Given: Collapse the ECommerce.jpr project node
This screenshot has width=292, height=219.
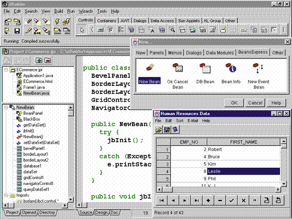Looking at the screenshot, I should [6, 70].
